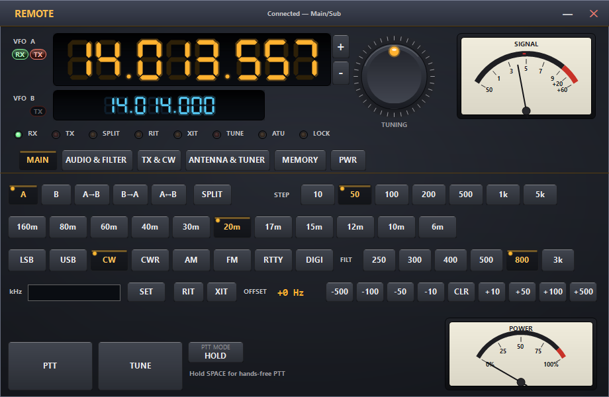Select the 20m band
Image resolution: width=609 pixels, height=397 pixels.
(x=232, y=227)
